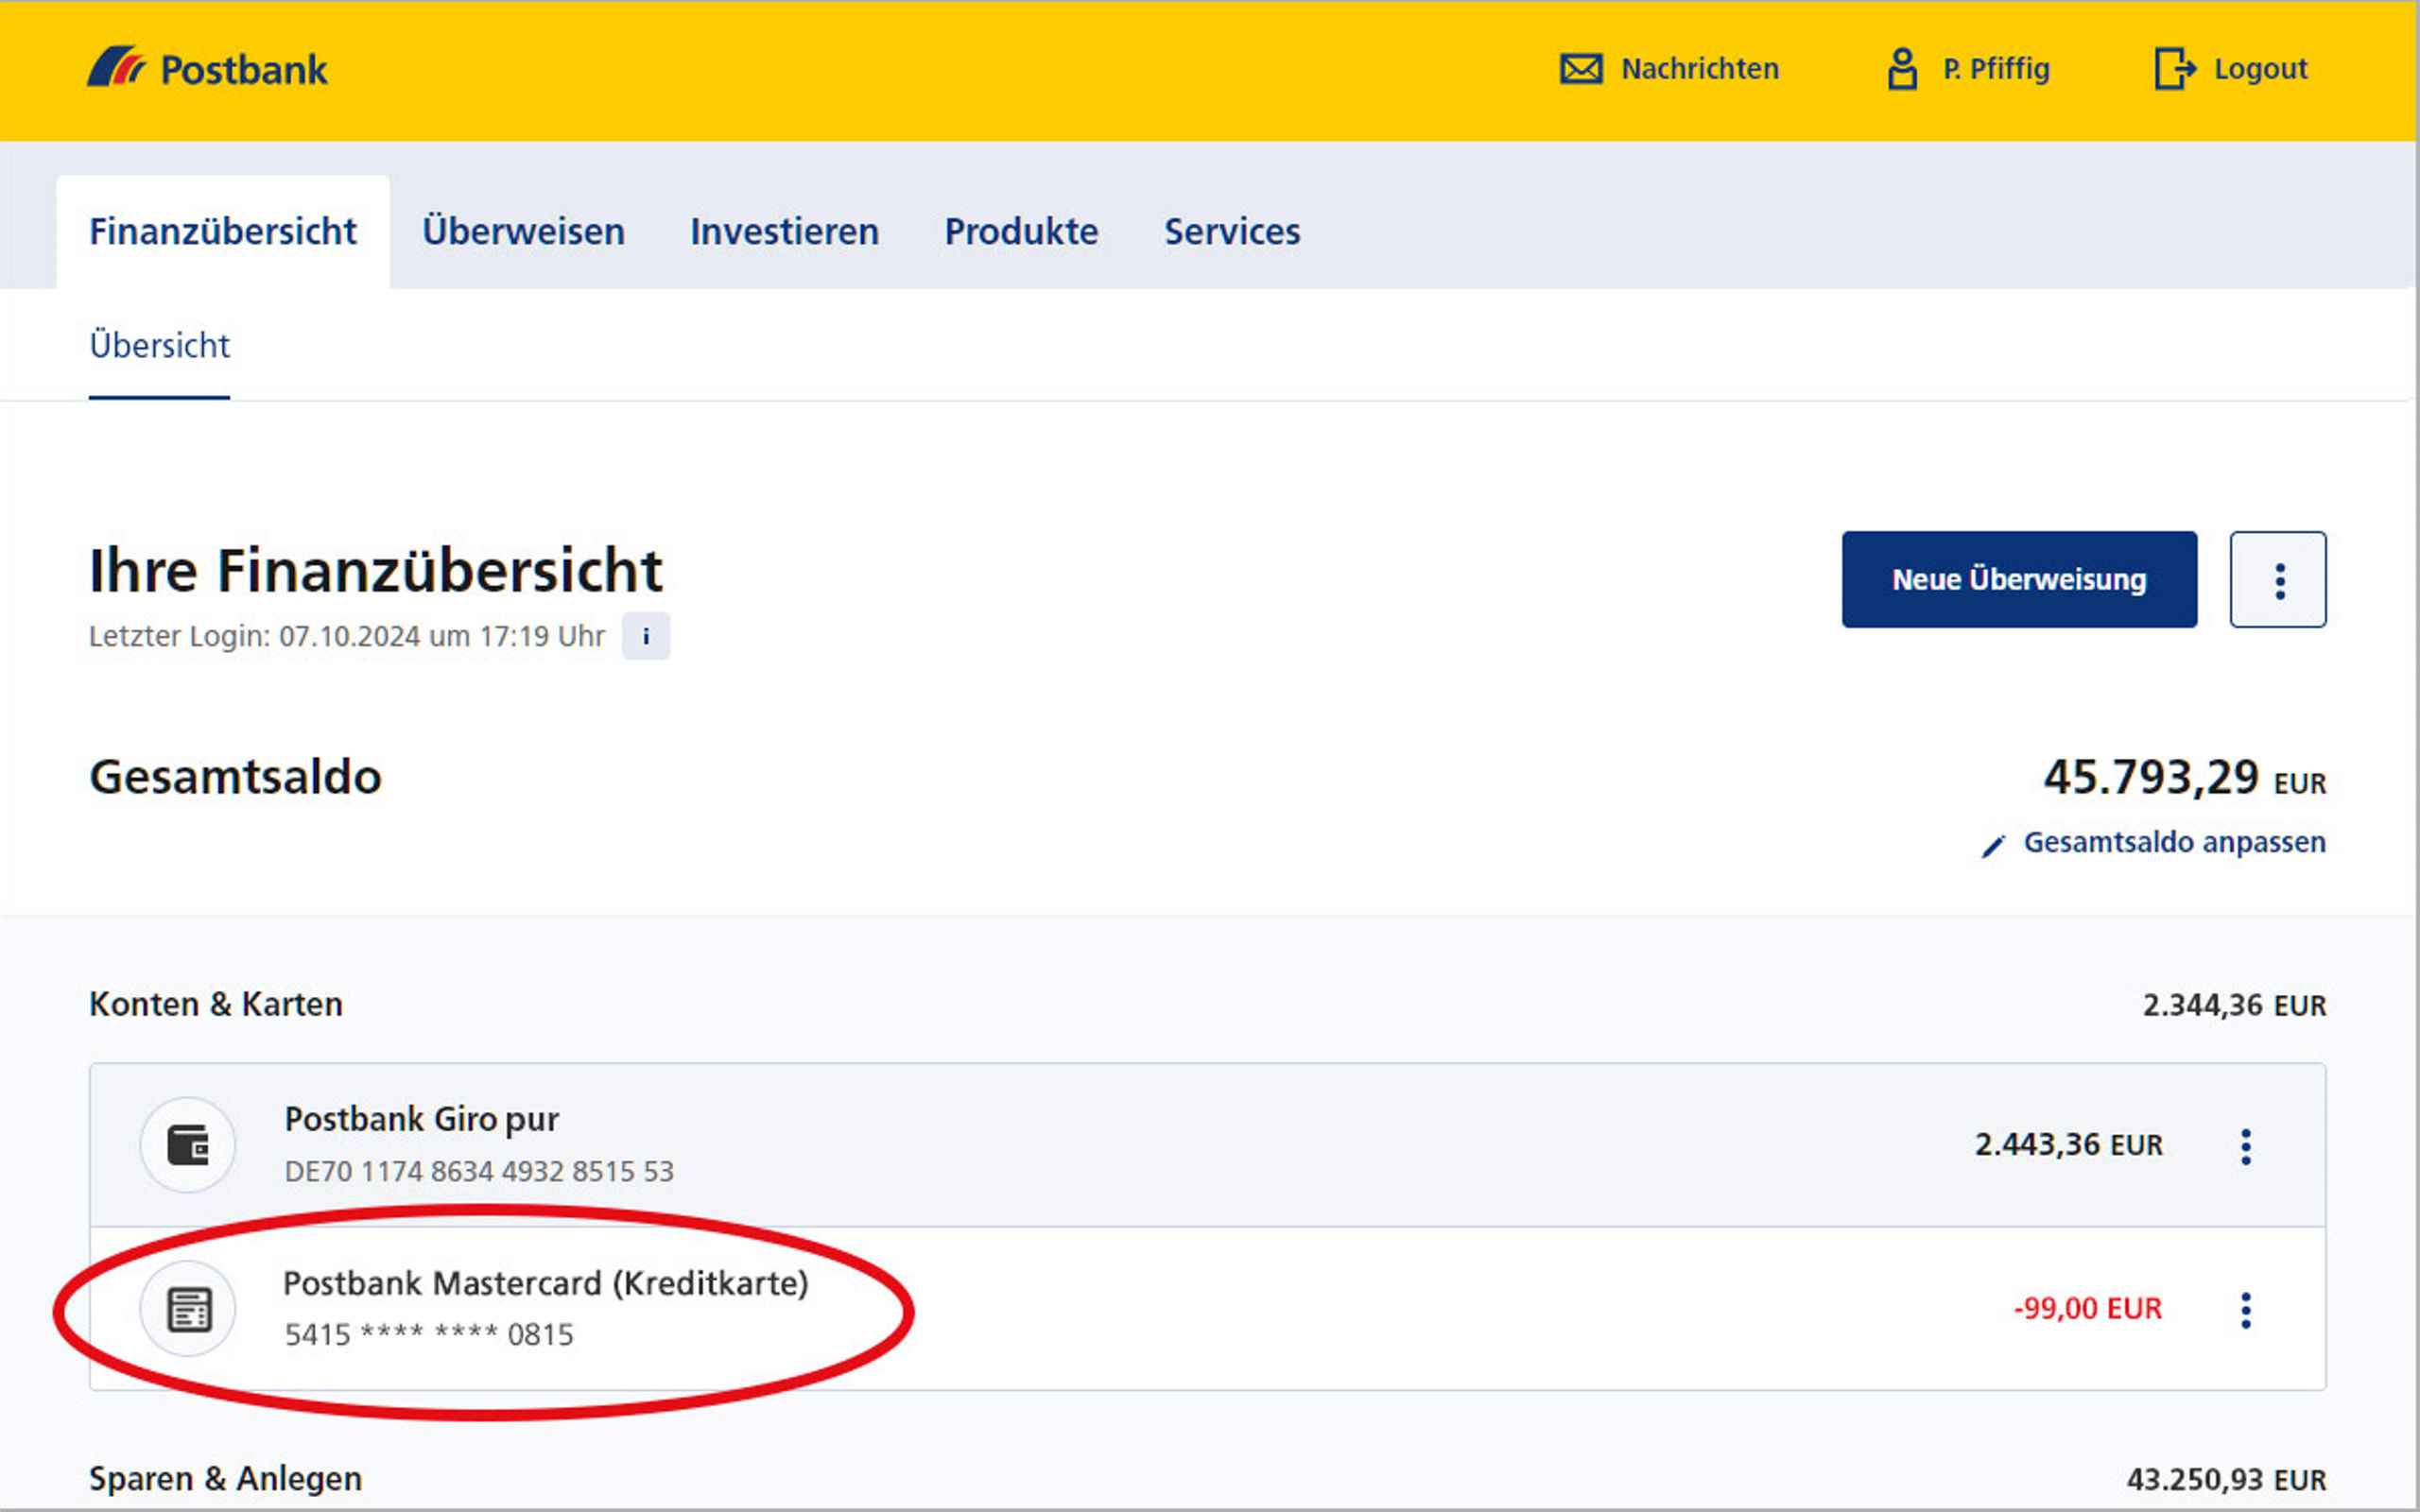Click the -99,00 EUR balance
Viewport: 2420px width, 1512px height.
[x=2088, y=1309]
